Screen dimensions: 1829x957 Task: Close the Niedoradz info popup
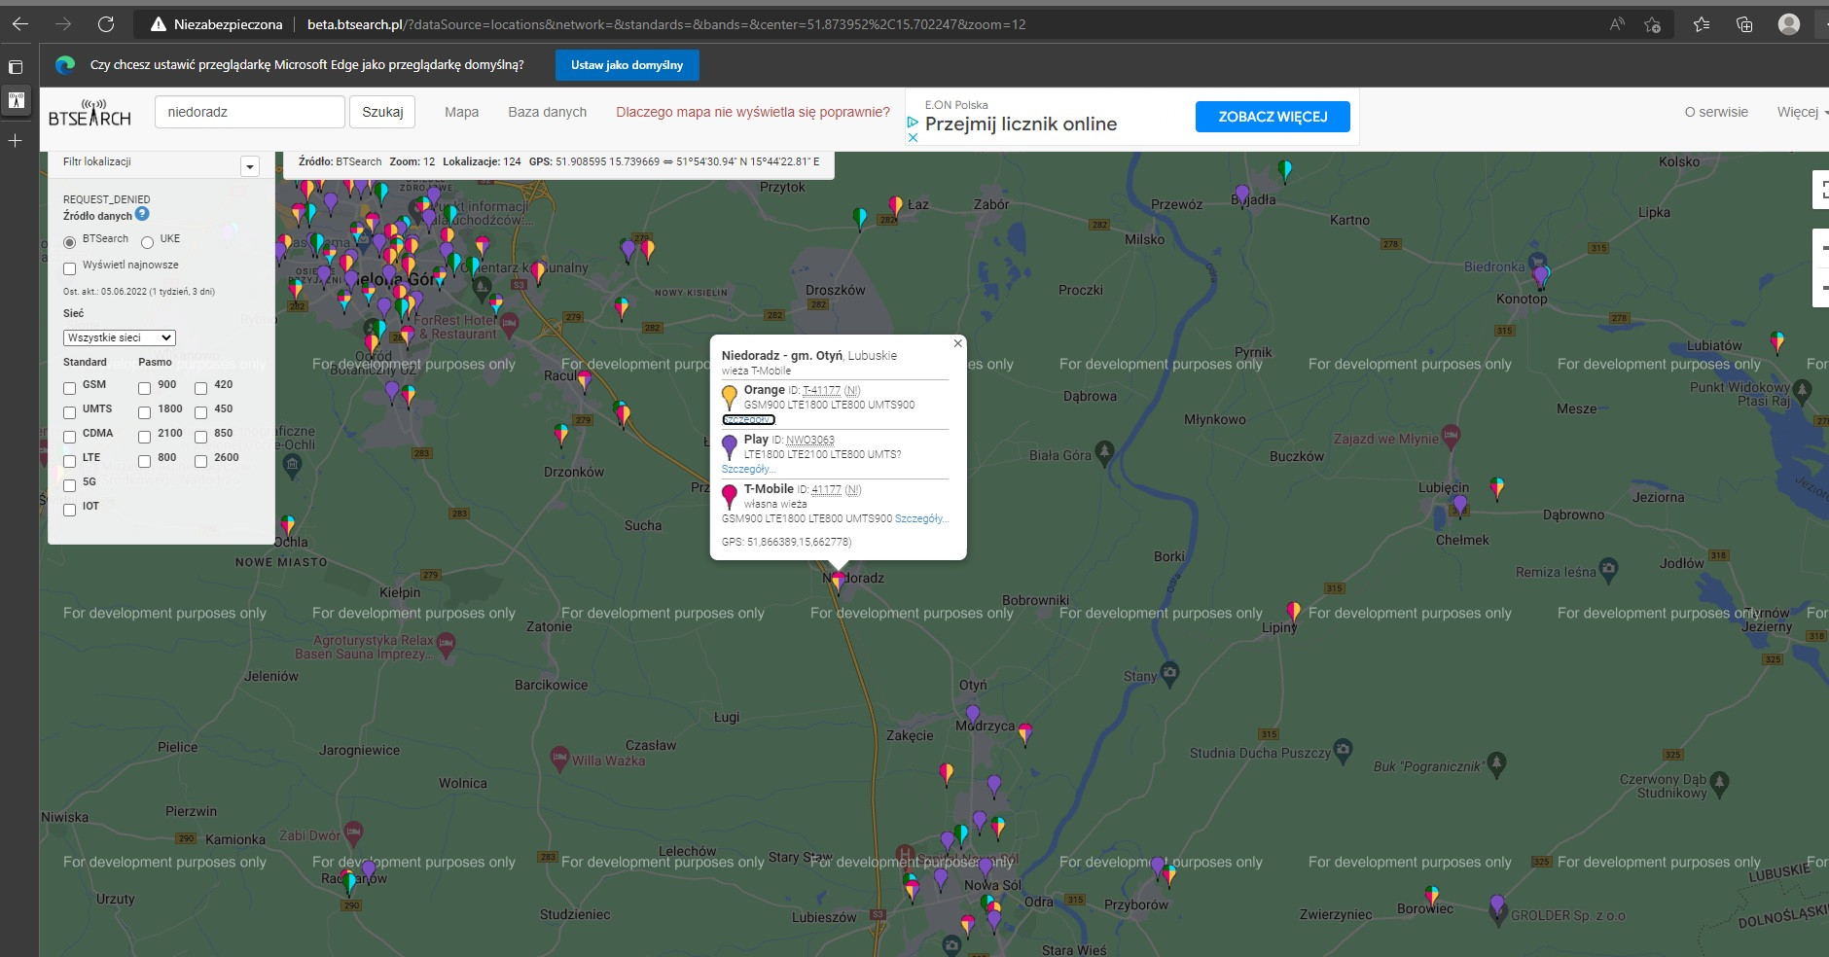pos(957,343)
